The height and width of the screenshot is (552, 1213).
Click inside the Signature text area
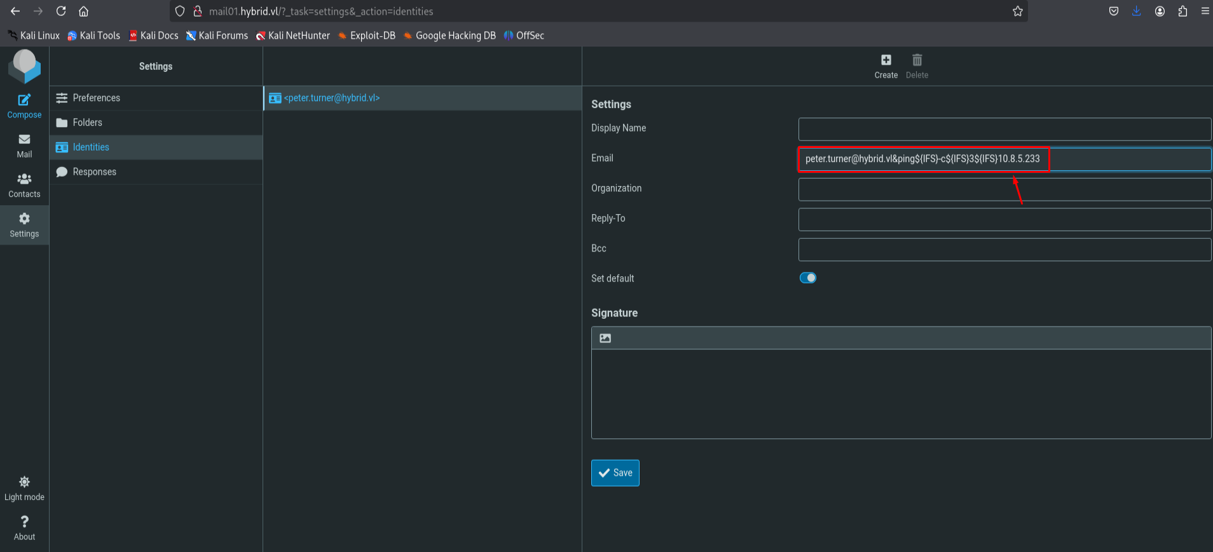[901, 394]
